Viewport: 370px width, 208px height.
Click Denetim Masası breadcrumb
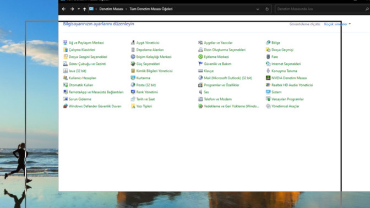tap(111, 9)
